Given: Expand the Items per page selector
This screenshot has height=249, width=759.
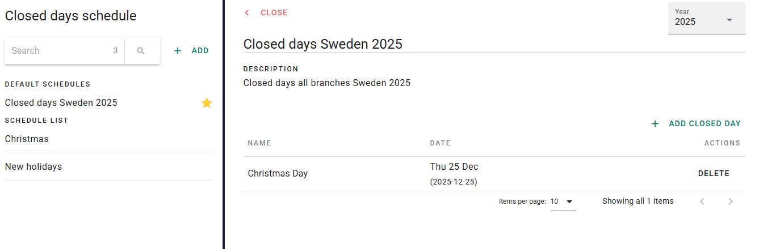Looking at the screenshot, I should [563, 201].
